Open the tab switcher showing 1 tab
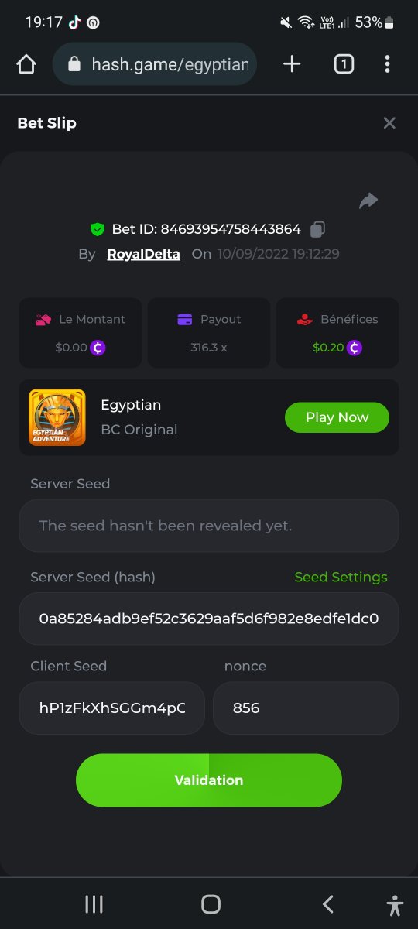Image resolution: width=418 pixels, height=929 pixels. click(344, 64)
